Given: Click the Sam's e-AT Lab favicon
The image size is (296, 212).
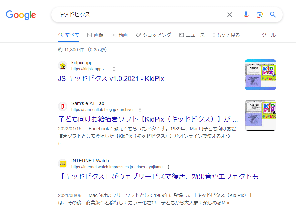Looking at the screenshot, I should [63, 106].
